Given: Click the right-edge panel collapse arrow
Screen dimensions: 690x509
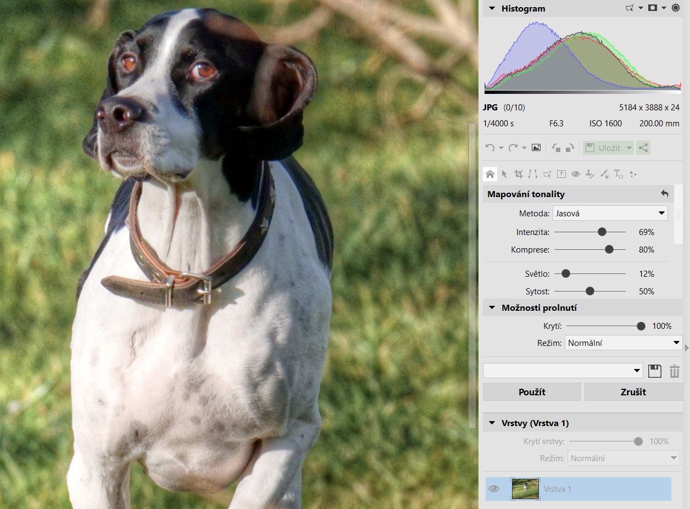Looking at the screenshot, I should [687, 347].
